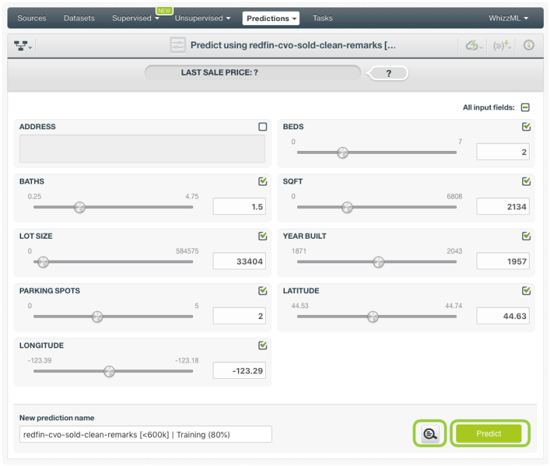Click the prediction form icon beside title
550x466 pixels.
click(x=178, y=46)
